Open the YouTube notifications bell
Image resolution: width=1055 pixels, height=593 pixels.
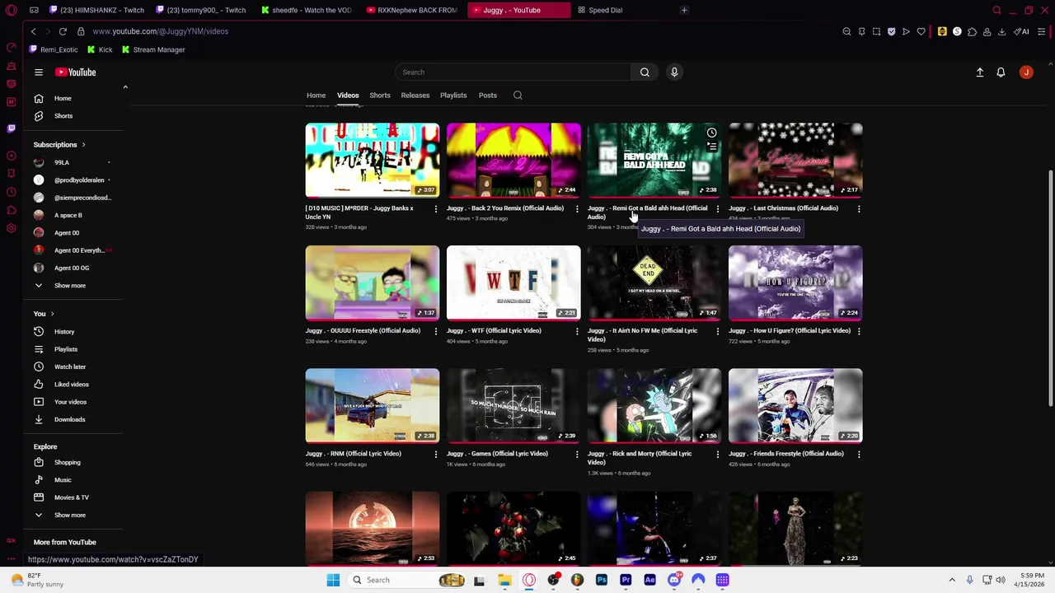click(1001, 72)
